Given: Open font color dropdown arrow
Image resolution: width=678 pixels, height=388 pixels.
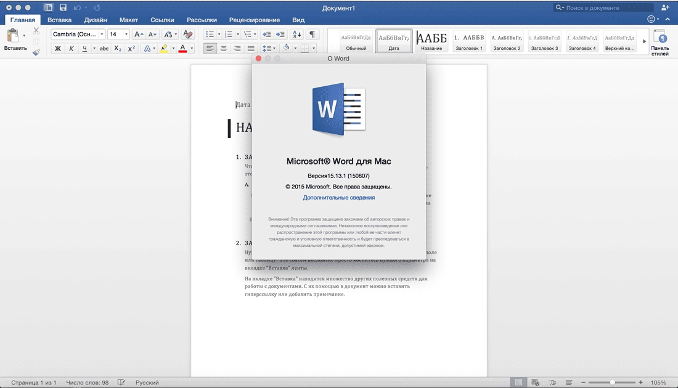Looking at the screenshot, I should 192,49.
